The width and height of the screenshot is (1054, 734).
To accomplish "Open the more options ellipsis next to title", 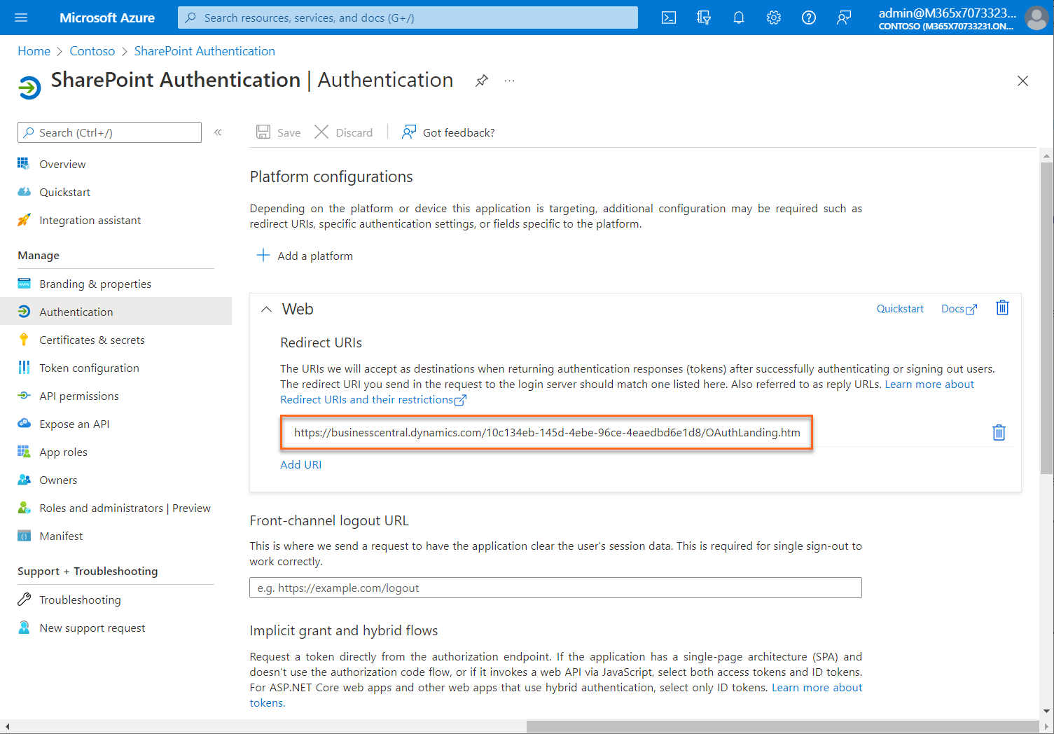I will (509, 81).
